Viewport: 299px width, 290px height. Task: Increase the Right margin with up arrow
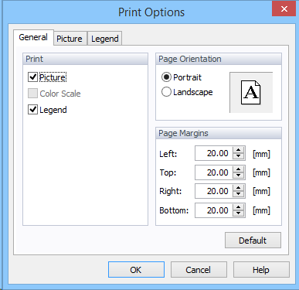coord(238,188)
